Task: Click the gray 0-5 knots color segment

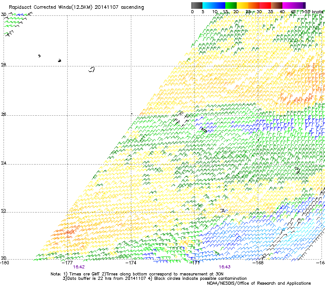Action: coord(197,5)
